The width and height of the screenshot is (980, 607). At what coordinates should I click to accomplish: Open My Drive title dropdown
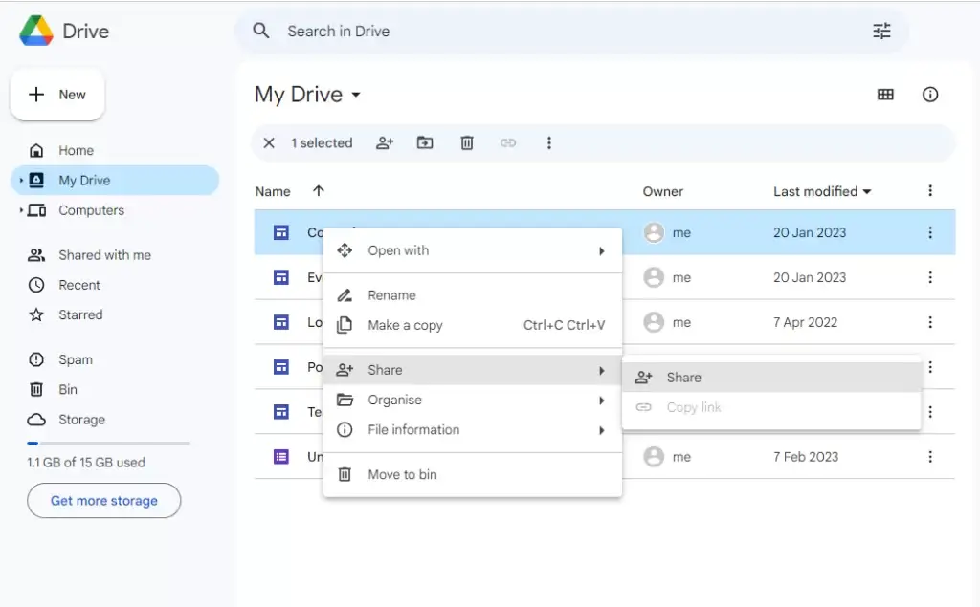coord(307,95)
